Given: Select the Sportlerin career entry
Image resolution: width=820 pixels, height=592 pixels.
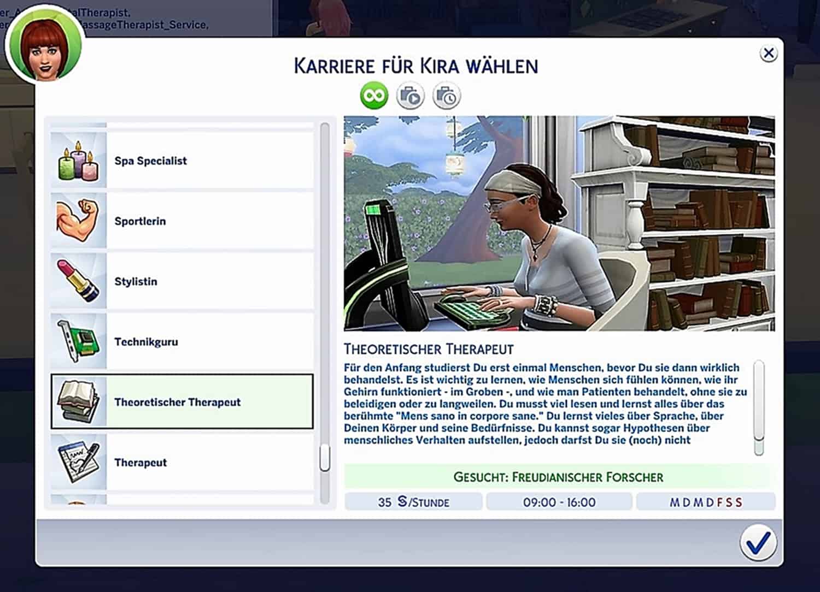Looking at the screenshot, I should (140, 221).
